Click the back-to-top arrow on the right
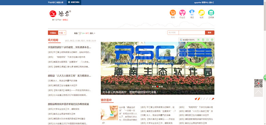266x125 pixels. pos(258,92)
